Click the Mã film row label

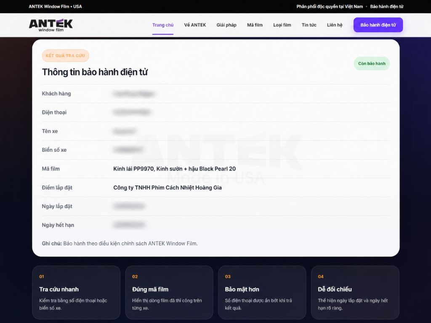pyautogui.click(x=51, y=169)
